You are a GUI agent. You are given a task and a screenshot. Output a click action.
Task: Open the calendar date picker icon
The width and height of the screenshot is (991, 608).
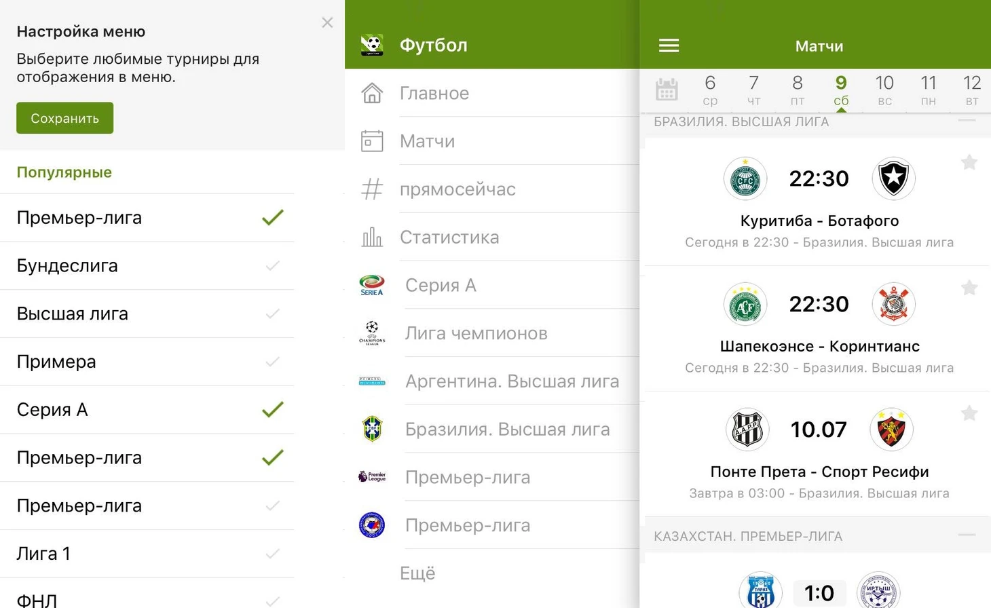pos(666,90)
